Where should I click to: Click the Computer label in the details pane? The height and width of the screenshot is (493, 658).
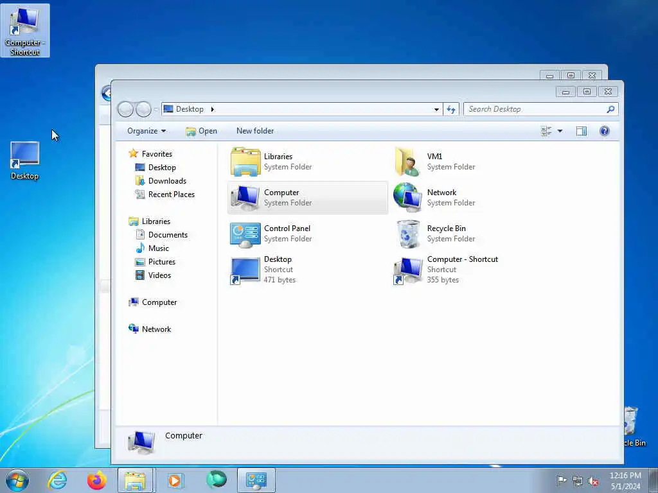183,436
